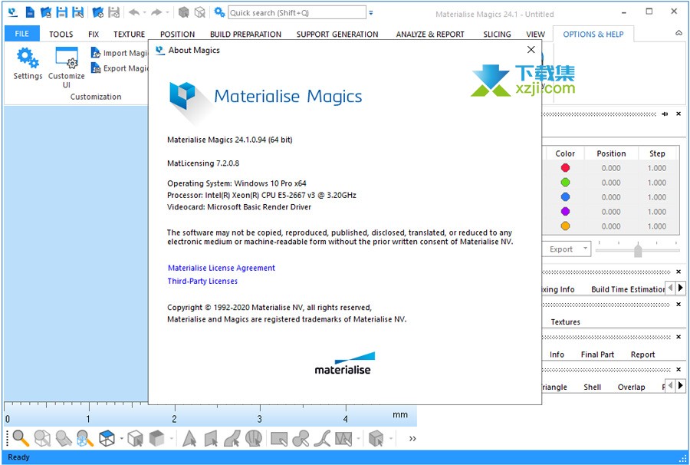Switch to the TOOLS ribbon tab
Screen dimensions: 690x465
coord(61,35)
